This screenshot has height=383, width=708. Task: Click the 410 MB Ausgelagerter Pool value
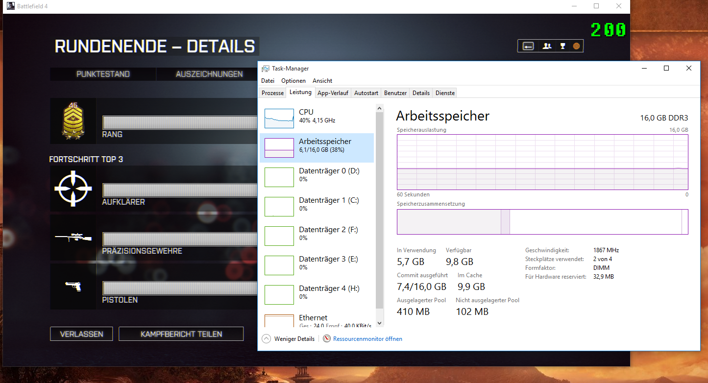click(x=413, y=311)
